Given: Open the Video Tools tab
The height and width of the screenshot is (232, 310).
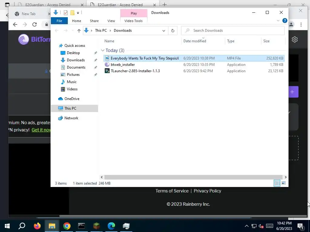Looking at the screenshot, I should click(x=134, y=21).
